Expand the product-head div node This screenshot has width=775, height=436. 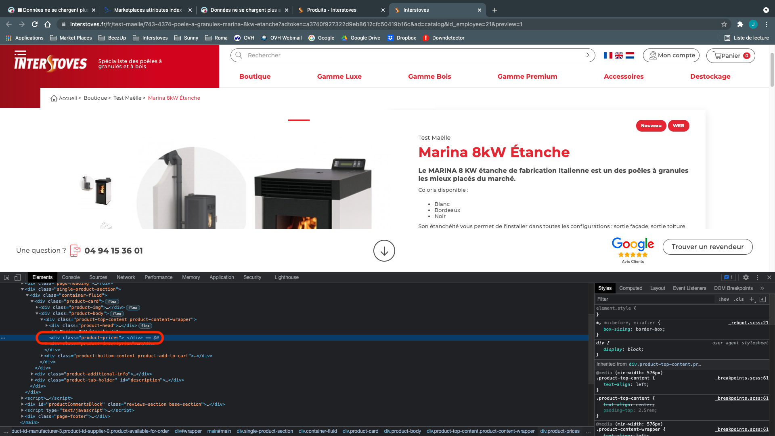[46, 325]
